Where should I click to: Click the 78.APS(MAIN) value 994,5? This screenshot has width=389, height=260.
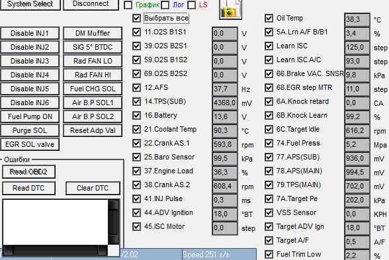357,172
